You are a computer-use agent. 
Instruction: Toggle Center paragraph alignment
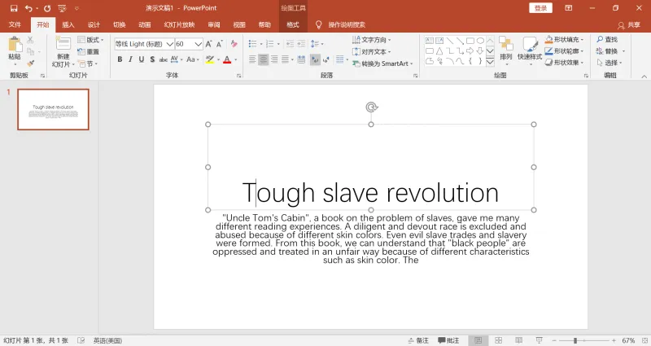tap(263, 59)
